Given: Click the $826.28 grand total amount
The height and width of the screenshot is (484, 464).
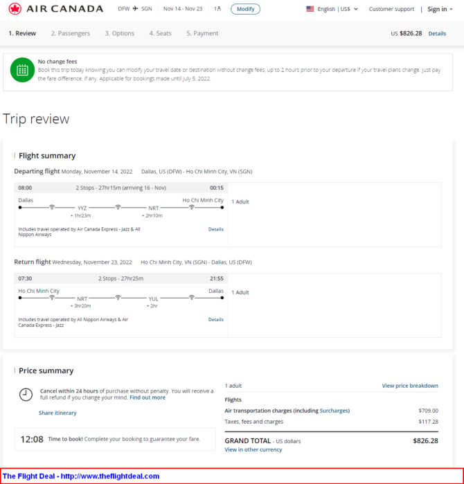Looking at the screenshot, I should (425, 441).
